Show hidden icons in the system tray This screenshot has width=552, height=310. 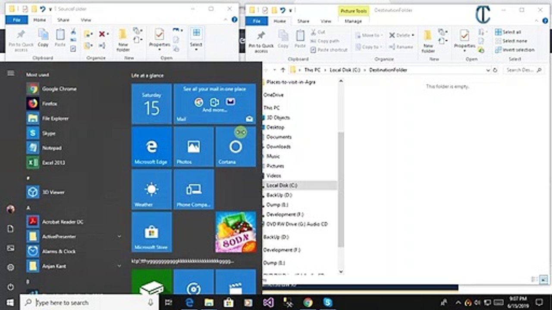tap(458, 303)
